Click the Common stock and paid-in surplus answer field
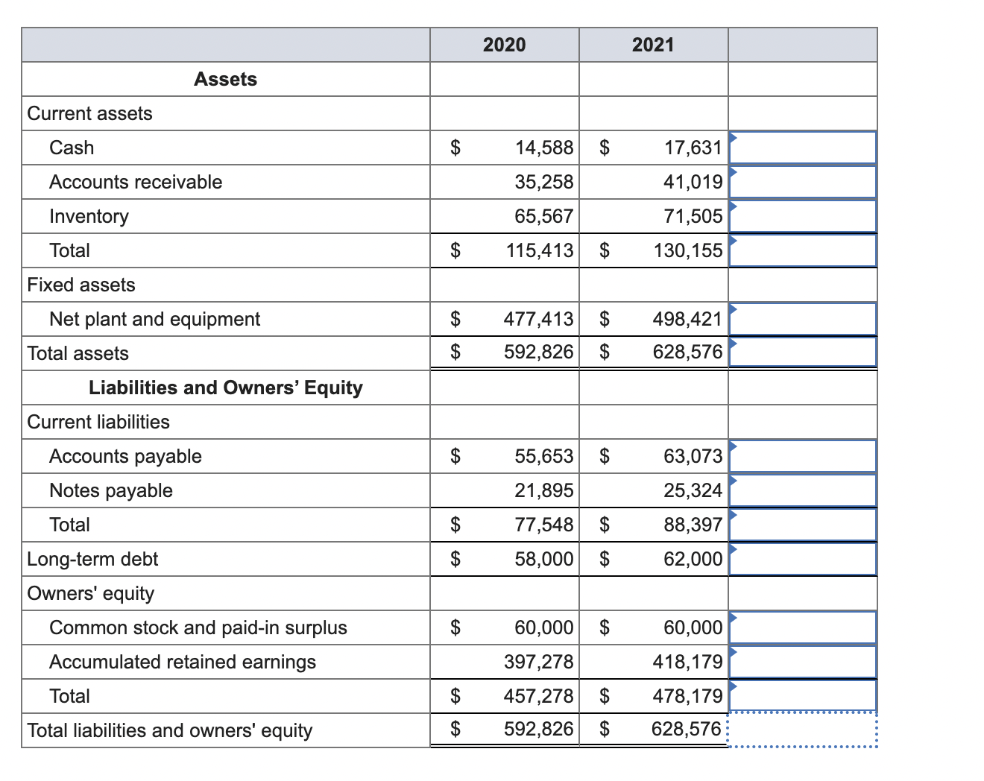Image resolution: width=984 pixels, height=781 pixels. pos(803,627)
